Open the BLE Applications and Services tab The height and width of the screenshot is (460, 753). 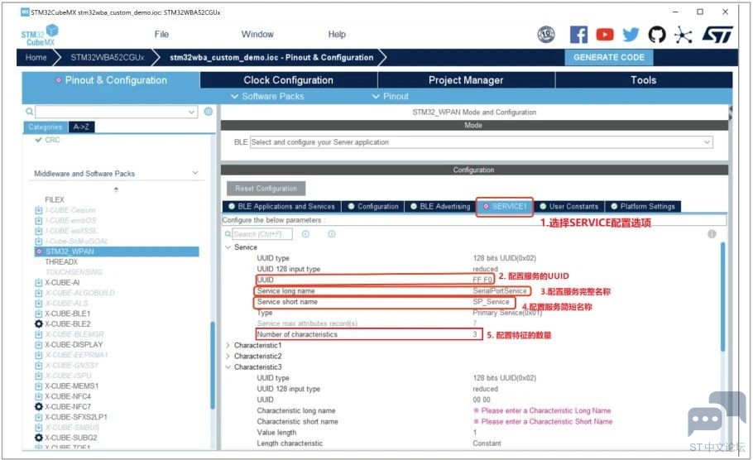281,207
